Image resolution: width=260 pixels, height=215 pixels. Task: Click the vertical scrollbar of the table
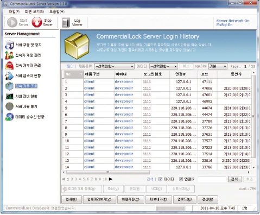[x=253, y=117]
